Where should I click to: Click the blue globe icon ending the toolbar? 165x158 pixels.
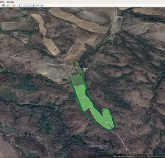(42, 6)
